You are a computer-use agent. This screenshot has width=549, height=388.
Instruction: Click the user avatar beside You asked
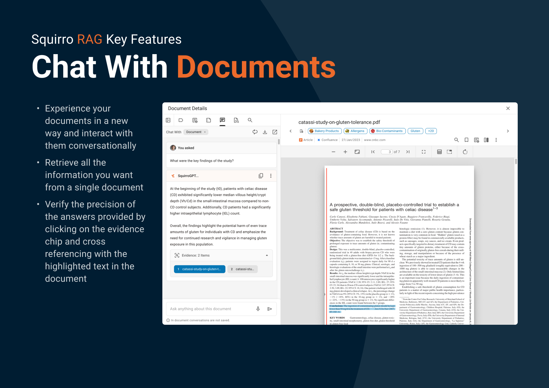tap(173, 148)
